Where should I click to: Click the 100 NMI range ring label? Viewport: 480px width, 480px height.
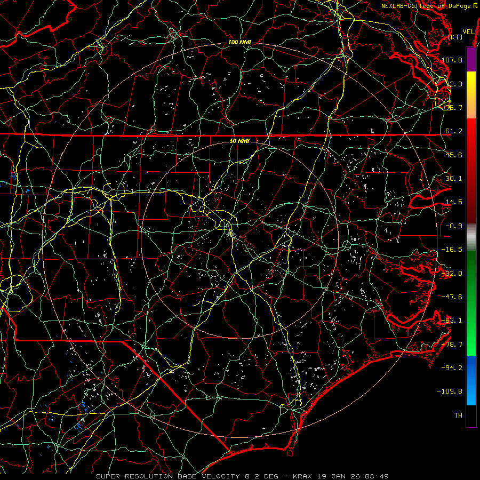239,42
